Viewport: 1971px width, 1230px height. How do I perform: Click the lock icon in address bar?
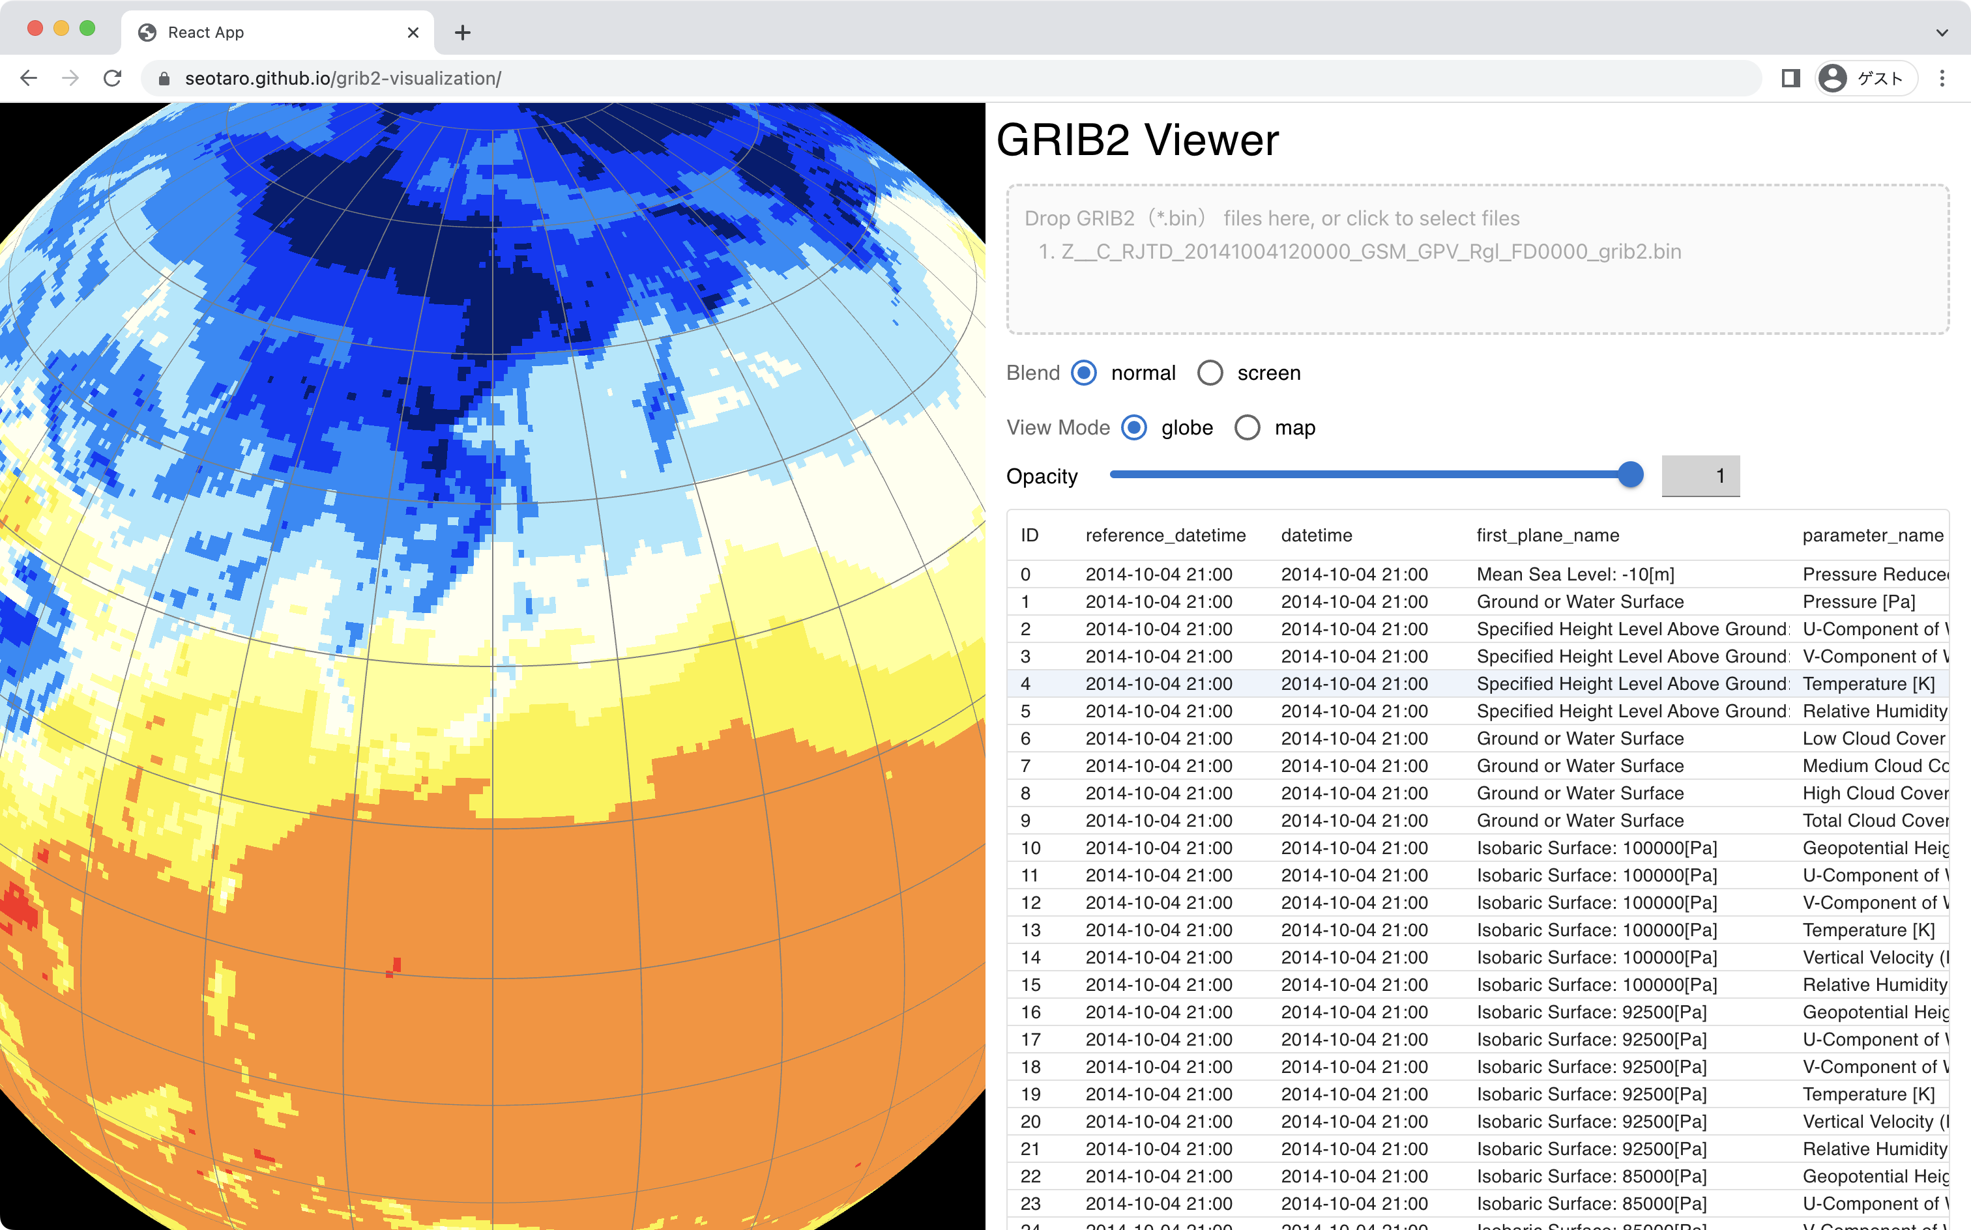tap(164, 78)
